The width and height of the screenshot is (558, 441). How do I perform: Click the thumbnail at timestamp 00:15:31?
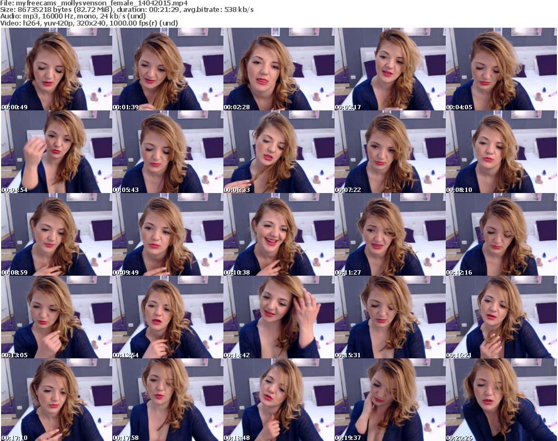(390, 317)
